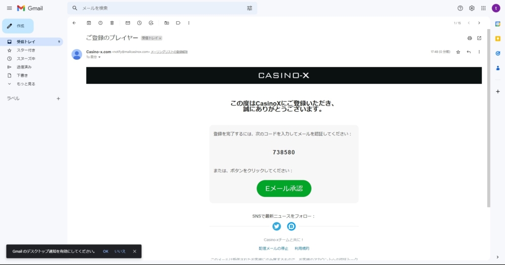
Task: Mark email as unread
Action: pos(128,23)
